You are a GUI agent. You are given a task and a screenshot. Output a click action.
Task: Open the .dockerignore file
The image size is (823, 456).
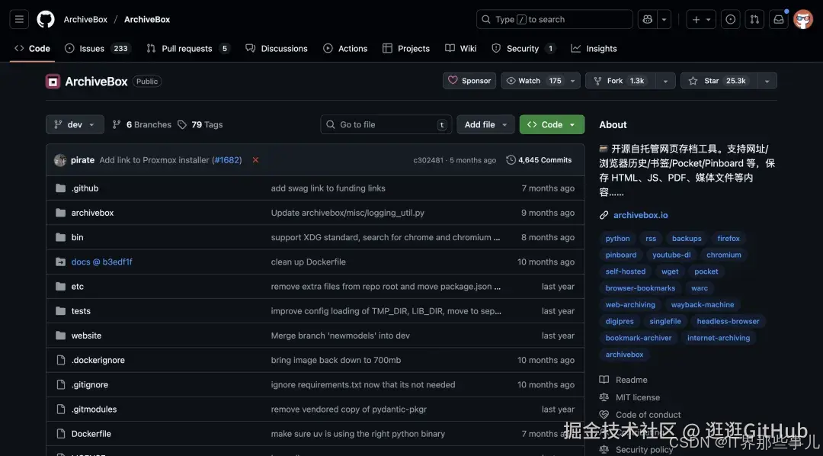pyautogui.click(x=98, y=360)
